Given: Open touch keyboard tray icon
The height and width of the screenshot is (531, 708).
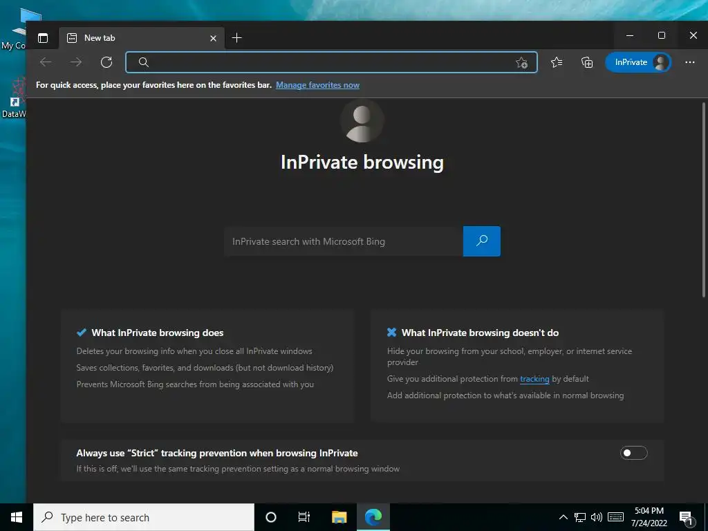Looking at the screenshot, I should [x=615, y=517].
